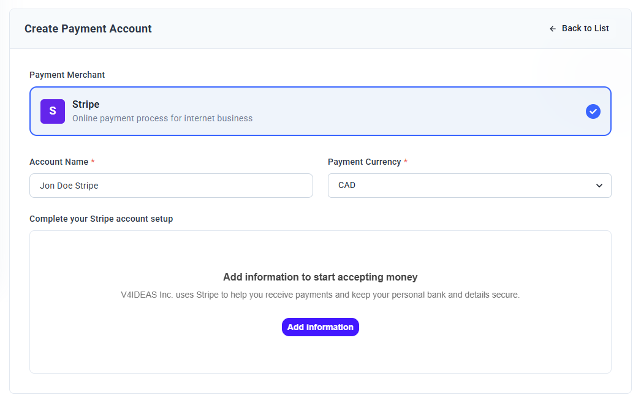This screenshot has width=641, height=403.
Task: Select the Stripe payment merchant name
Action: 86,104
